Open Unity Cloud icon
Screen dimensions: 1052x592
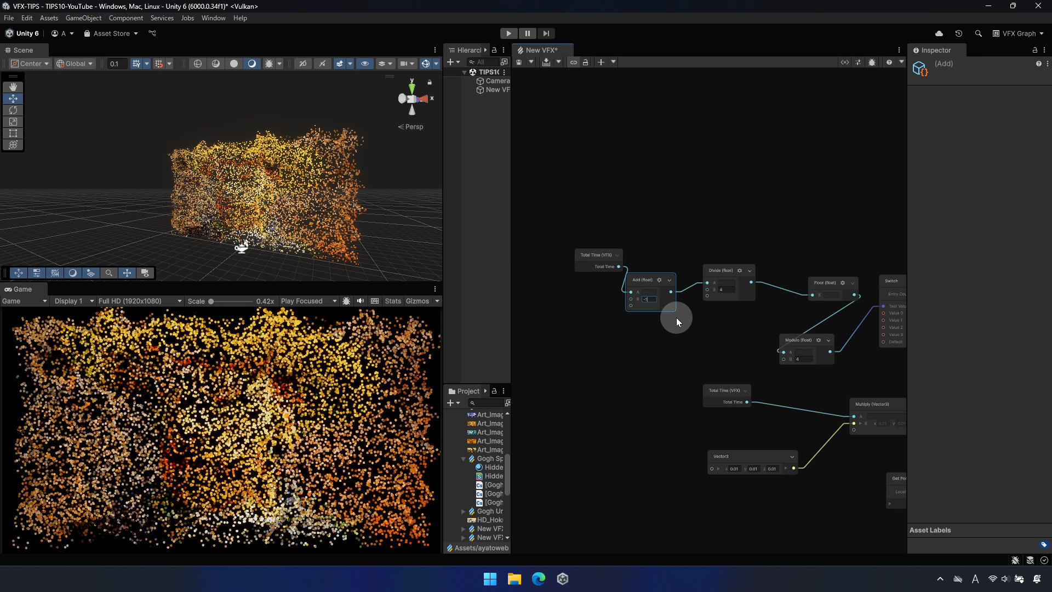(x=939, y=33)
